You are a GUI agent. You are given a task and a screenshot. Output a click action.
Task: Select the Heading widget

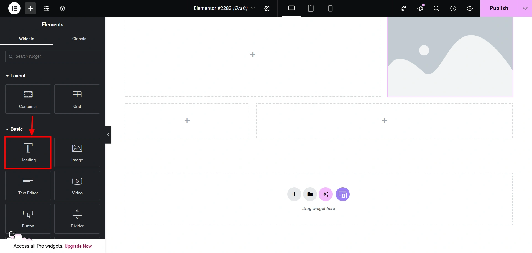(x=28, y=153)
